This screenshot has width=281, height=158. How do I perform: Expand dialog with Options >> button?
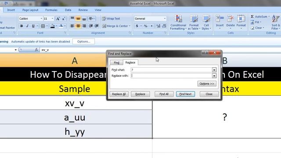(x=207, y=84)
